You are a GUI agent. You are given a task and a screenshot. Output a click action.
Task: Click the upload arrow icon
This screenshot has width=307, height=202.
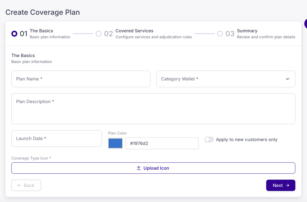click(139, 168)
